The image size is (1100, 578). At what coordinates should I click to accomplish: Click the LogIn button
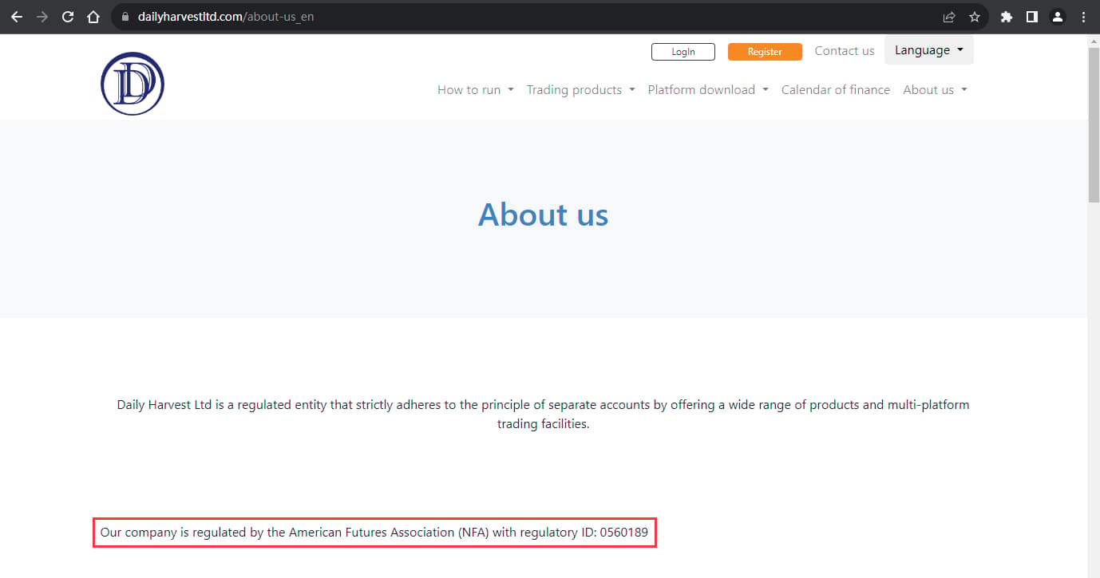(683, 52)
